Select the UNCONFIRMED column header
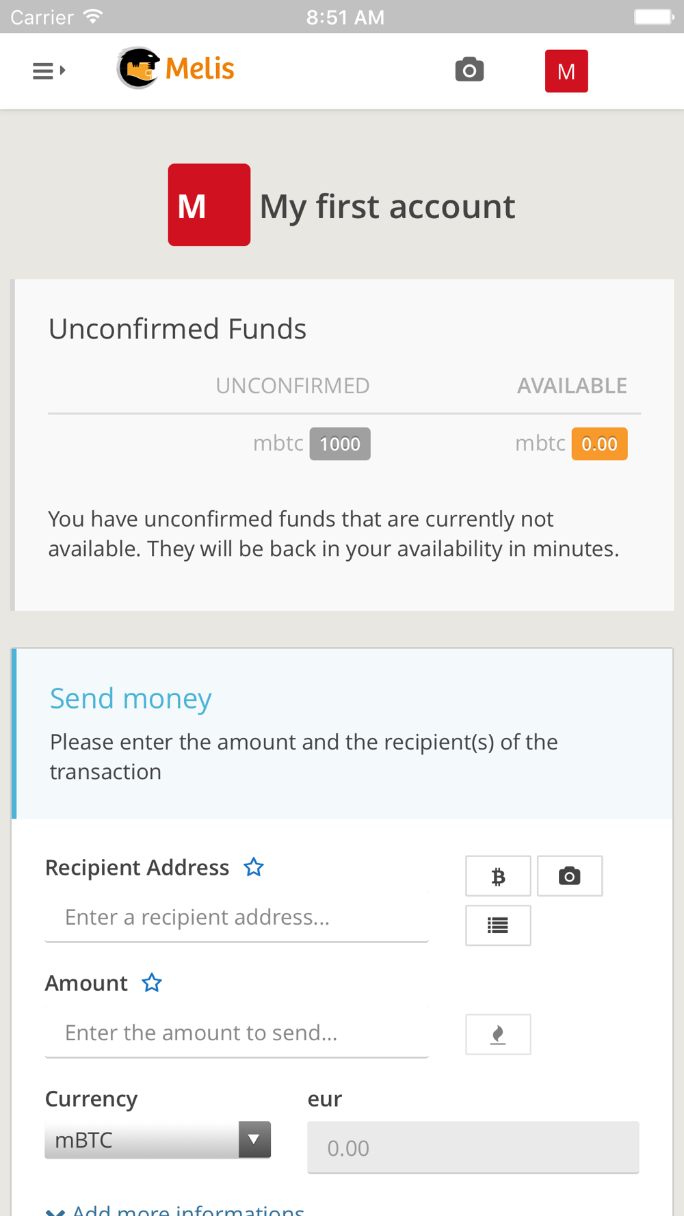 293,386
